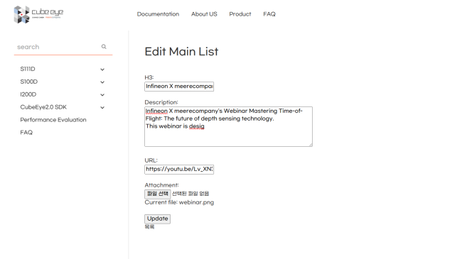Expand the S111D chevron
The width and height of the screenshot is (462, 259).
pyautogui.click(x=102, y=70)
